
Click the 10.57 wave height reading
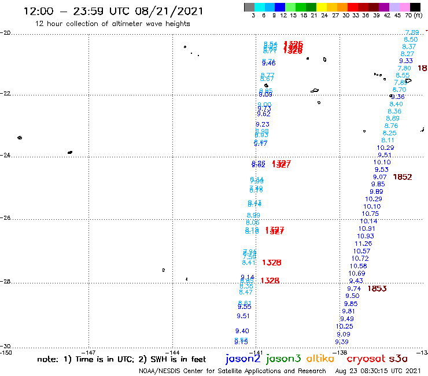(361, 251)
